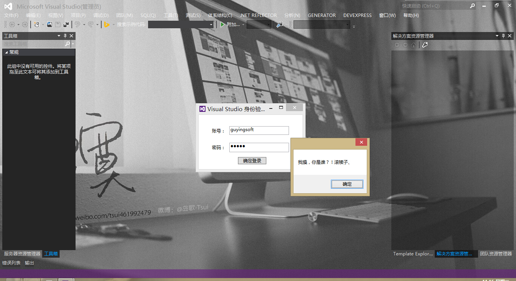
Task: Click the open file toolbar icon
Action: (49, 24)
